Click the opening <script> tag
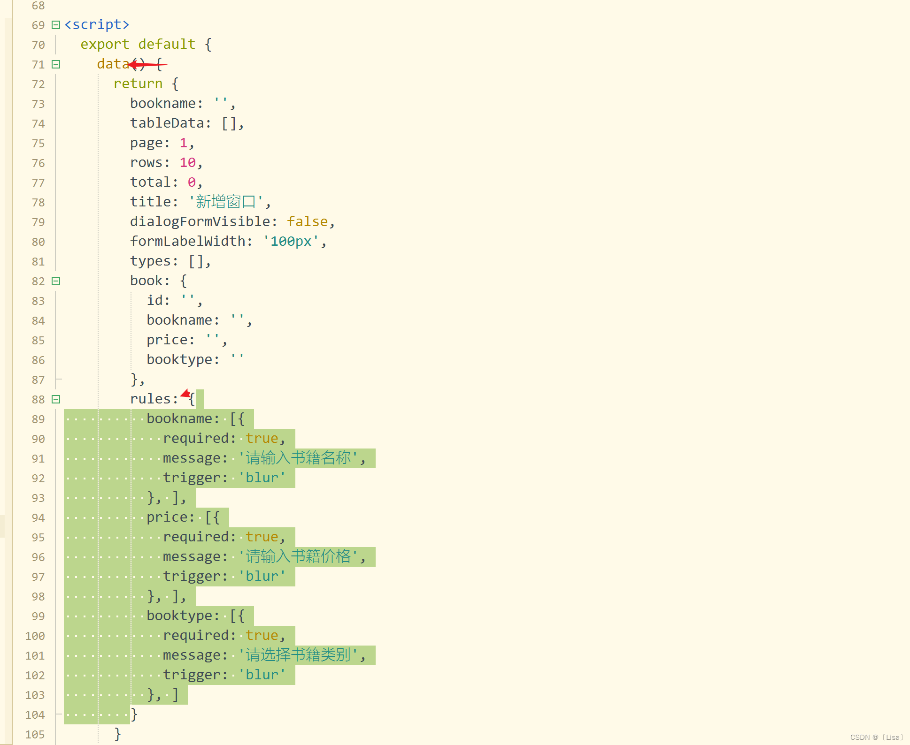 (x=97, y=24)
